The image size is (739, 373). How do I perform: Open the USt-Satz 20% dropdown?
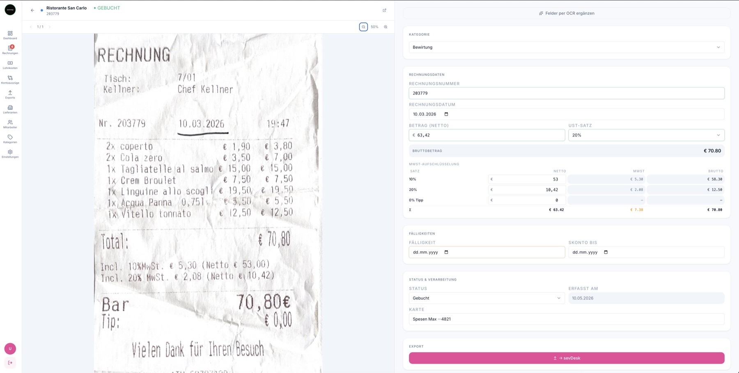click(646, 135)
